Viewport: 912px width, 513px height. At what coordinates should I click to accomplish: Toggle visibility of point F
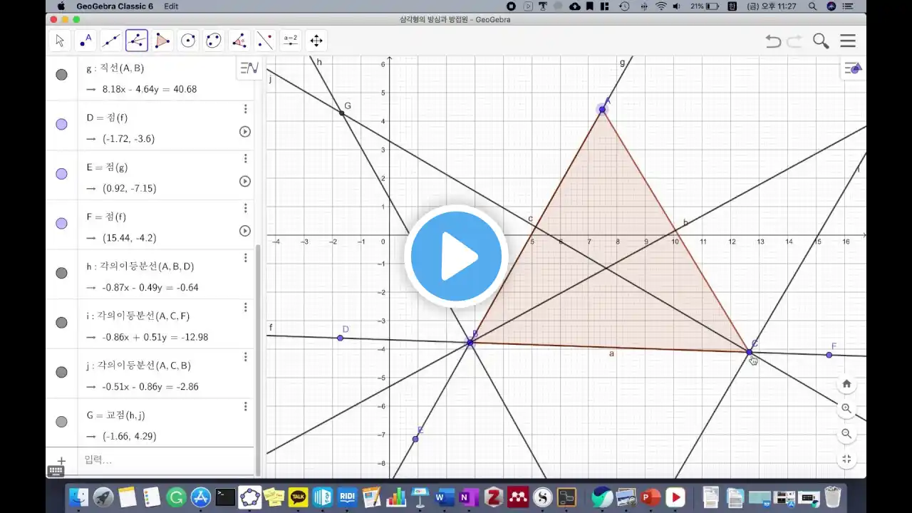[61, 223]
